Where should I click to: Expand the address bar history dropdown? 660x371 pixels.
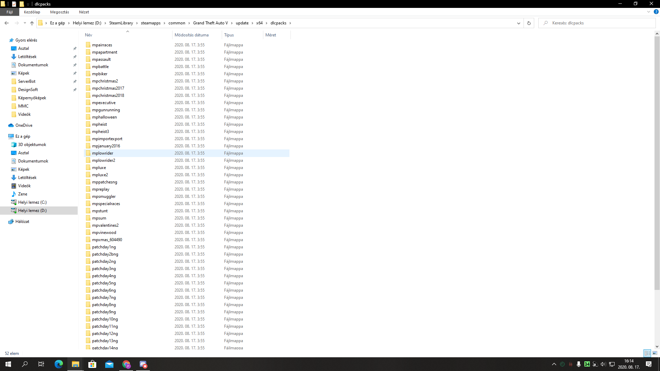[x=519, y=23]
